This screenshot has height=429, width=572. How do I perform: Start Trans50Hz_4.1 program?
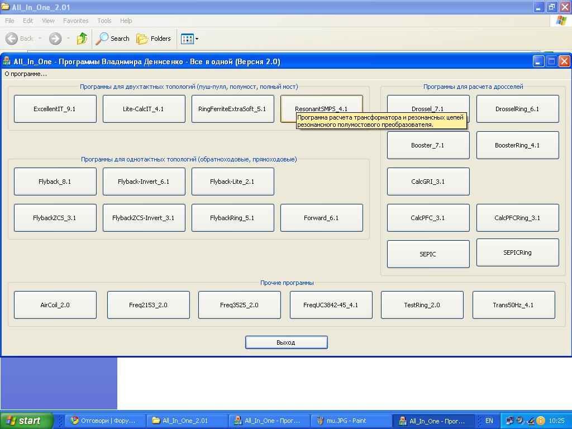click(513, 305)
